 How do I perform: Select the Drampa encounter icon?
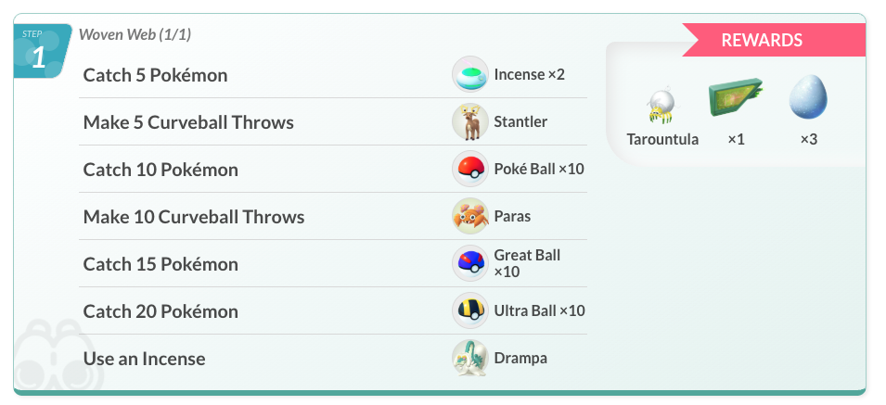tap(470, 358)
